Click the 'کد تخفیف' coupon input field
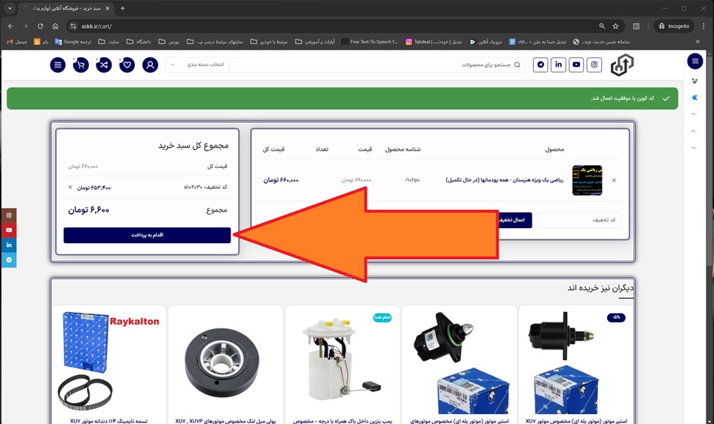The height and width of the screenshot is (424, 714). (x=577, y=220)
